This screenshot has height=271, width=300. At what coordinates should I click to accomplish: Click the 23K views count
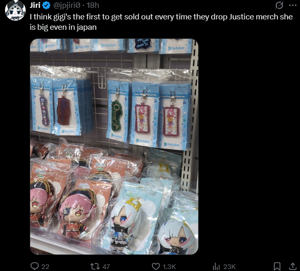pyautogui.click(x=229, y=266)
